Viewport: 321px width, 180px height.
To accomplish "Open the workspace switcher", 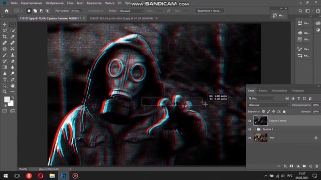I will [x=308, y=11].
